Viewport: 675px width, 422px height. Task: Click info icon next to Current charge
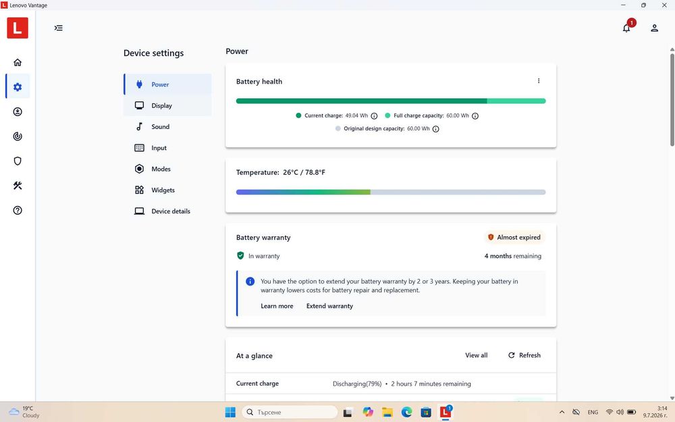[x=374, y=116]
